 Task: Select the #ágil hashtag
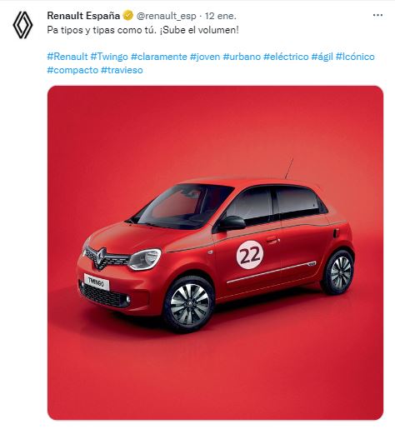(322, 57)
